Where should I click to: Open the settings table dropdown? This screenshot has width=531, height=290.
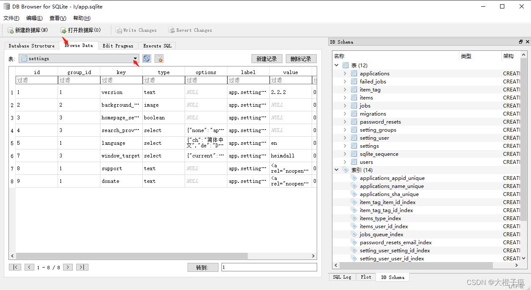coord(135,59)
